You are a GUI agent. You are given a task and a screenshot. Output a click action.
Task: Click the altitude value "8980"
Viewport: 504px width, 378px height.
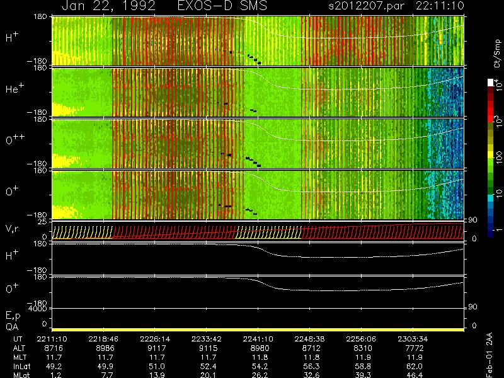click(260, 348)
